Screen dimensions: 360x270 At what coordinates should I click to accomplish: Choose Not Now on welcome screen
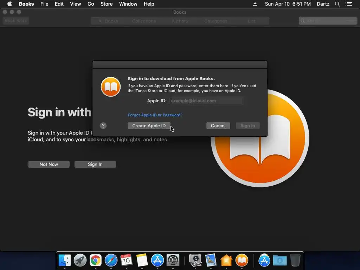(x=49, y=165)
